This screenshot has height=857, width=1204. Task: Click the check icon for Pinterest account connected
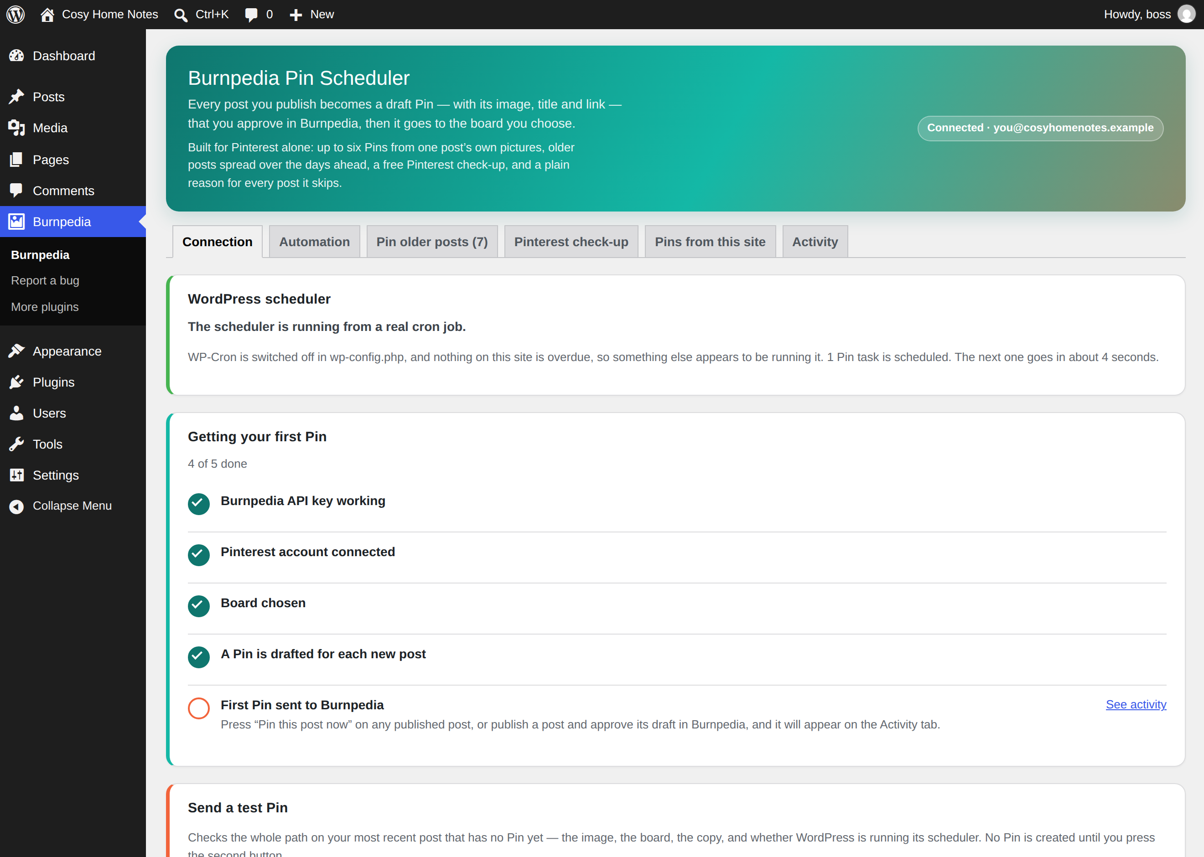[199, 555]
